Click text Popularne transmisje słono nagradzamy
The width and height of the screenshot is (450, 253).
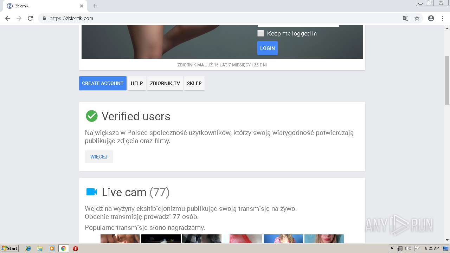tap(145, 227)
